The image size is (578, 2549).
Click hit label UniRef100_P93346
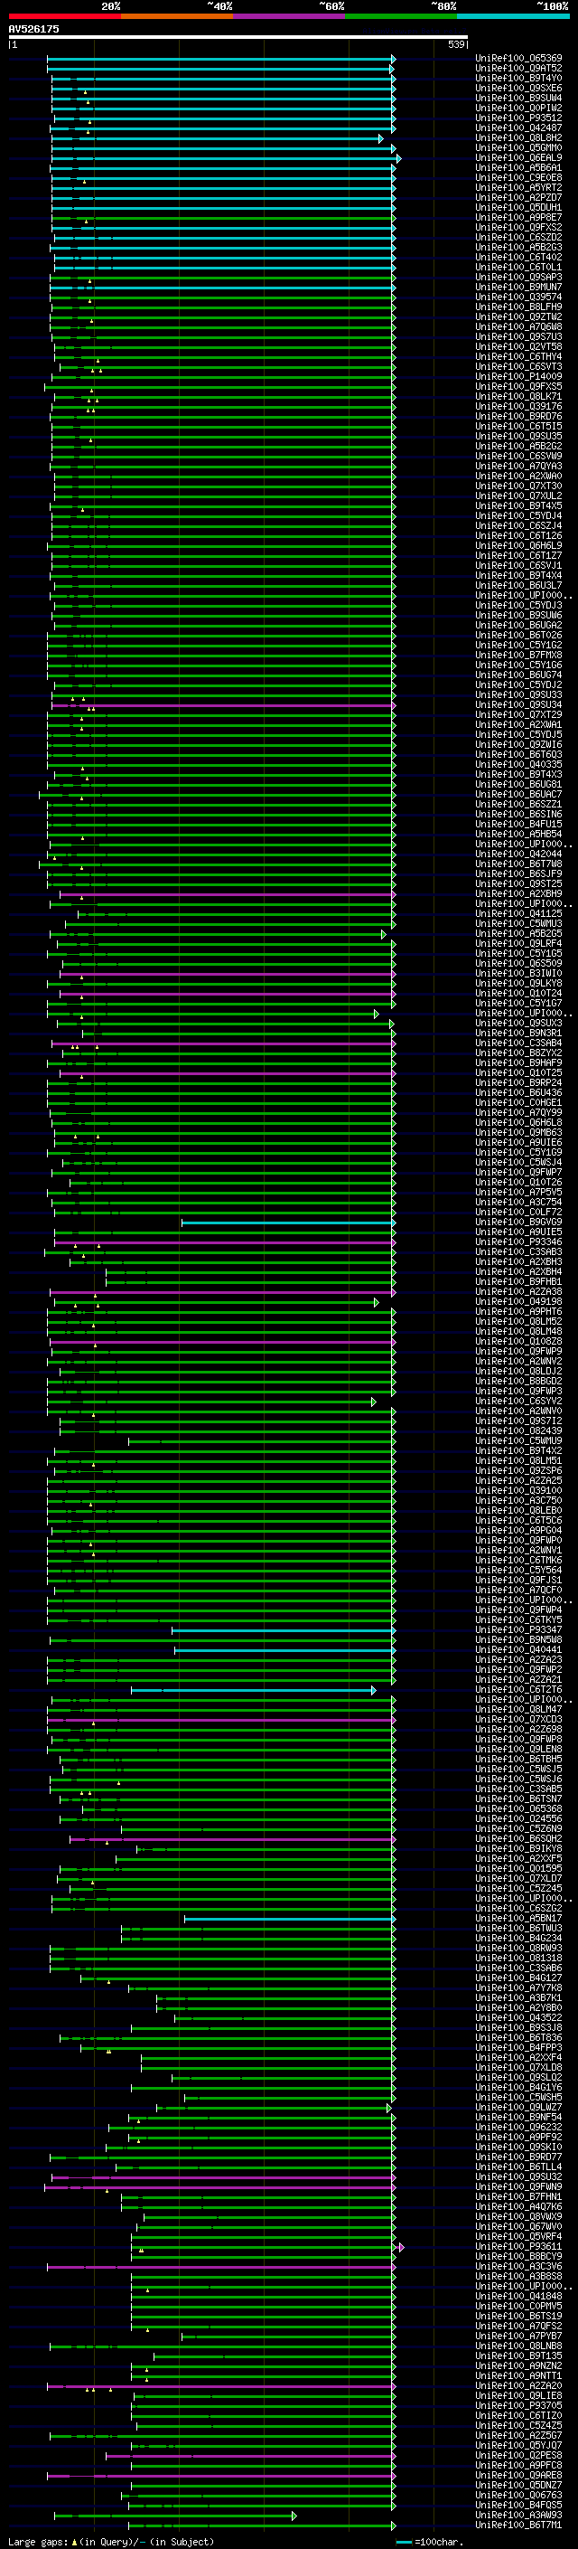518,1241
